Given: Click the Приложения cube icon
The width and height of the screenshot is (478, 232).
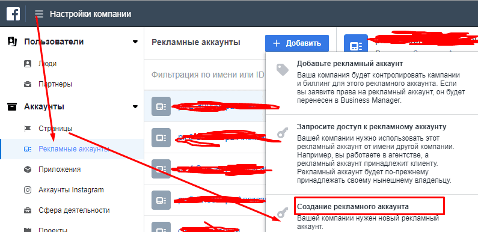Looking at the screenshot, I should (x=28, y=169).
